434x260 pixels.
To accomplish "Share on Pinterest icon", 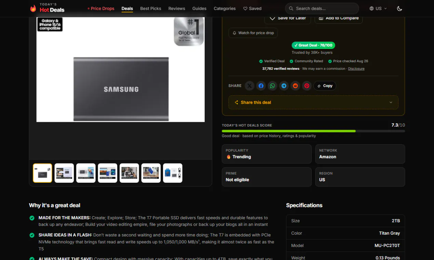I will click(307, 86).
